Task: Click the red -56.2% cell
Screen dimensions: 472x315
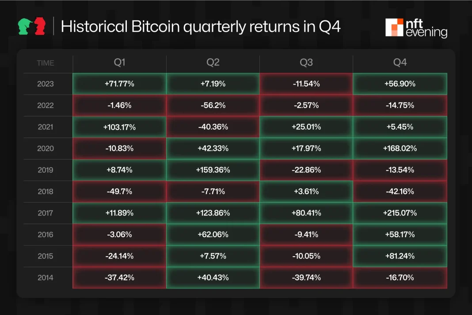Action: [213, 105]
